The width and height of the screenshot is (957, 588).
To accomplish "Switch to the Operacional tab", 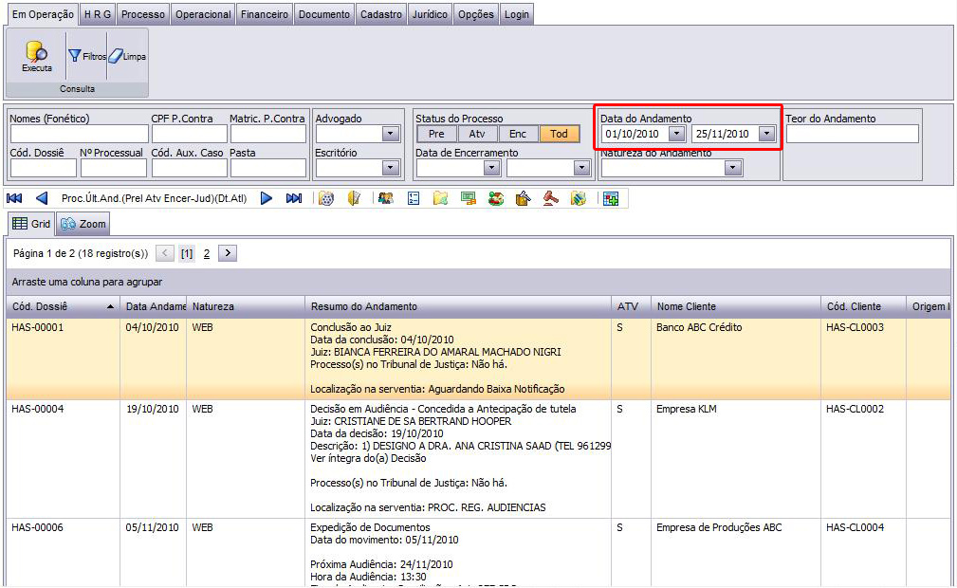I will click(x=203, y=14).
